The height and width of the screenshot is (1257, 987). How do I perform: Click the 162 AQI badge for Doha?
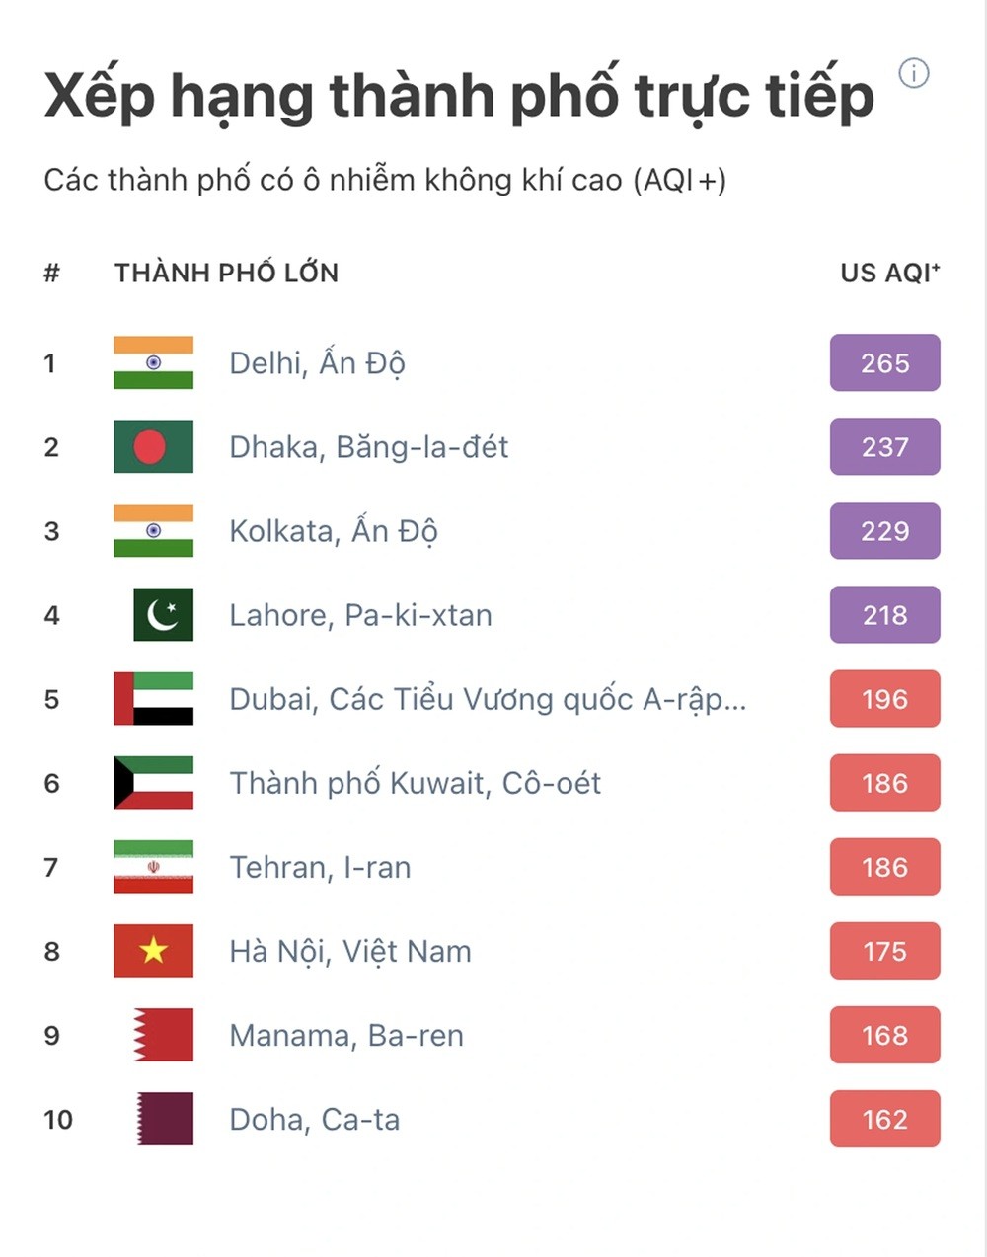[x=884, y=1119]
